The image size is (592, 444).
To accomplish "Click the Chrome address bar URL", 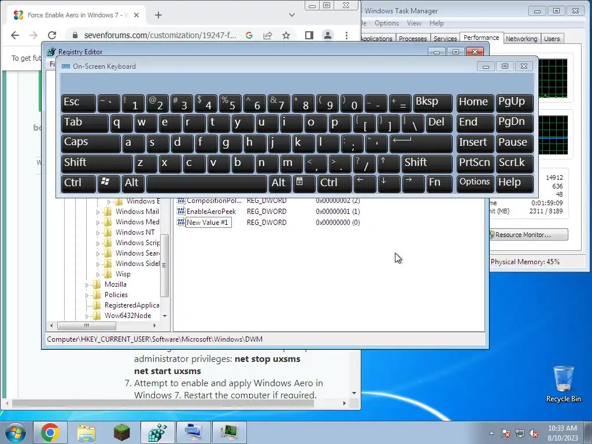I will point(160,35).
